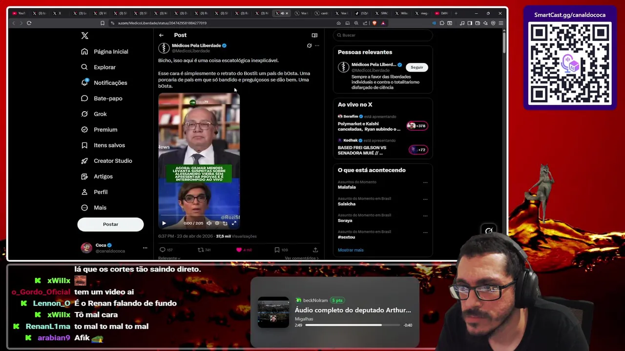Open Explorar in sidebar
The width and height of the screenshot is (625, 351).
tap(98, 67)
